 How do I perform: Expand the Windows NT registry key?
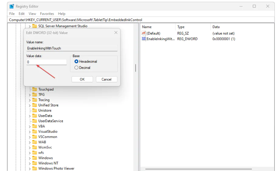(x=29, y=163)
